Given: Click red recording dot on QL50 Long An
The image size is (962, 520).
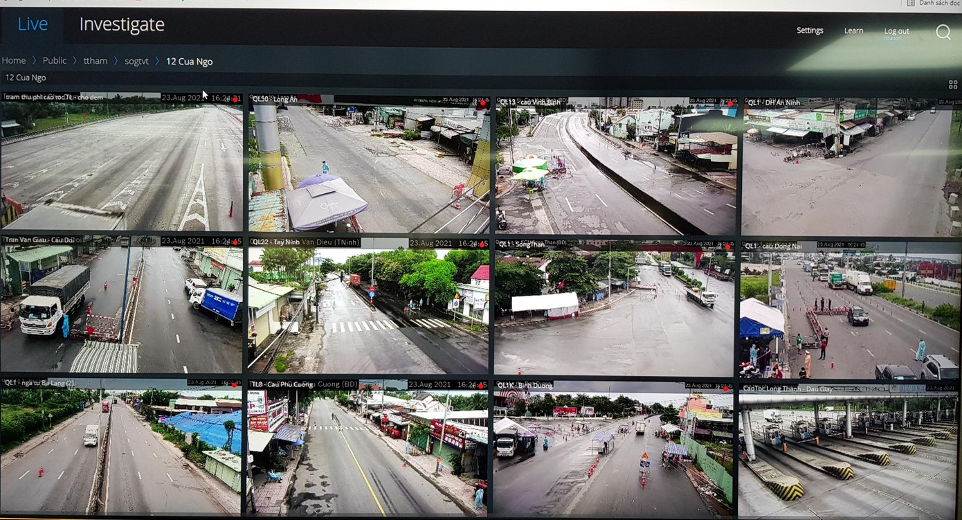Looking at the screenshot, I should (483, 102).
